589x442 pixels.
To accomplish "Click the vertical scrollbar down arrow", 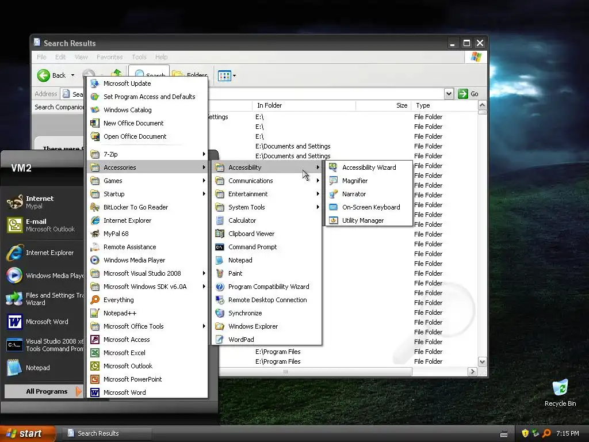I will tap(483, 361).
